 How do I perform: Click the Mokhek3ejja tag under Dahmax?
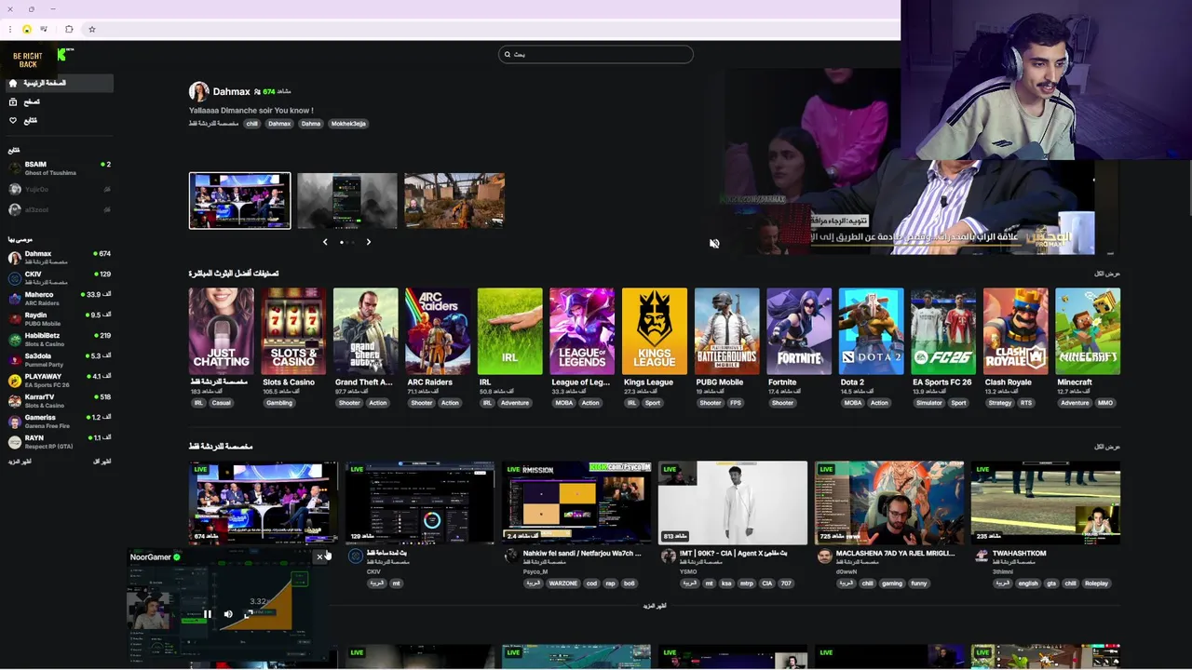[x=348, y=124]
